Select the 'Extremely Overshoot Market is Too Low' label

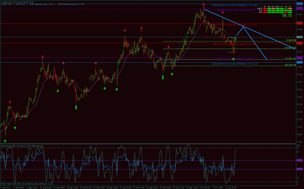(234, 64)
